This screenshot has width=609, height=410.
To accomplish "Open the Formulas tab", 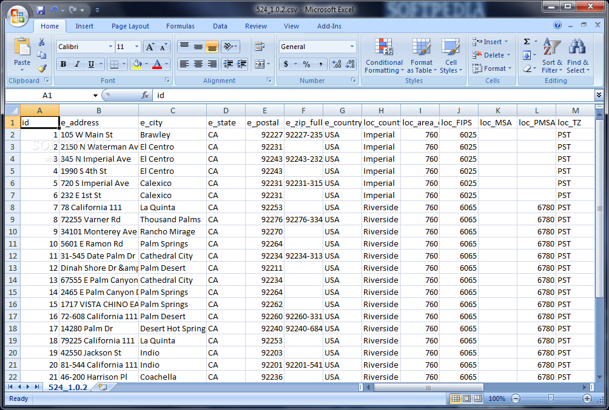I will [x=180, y=26].
